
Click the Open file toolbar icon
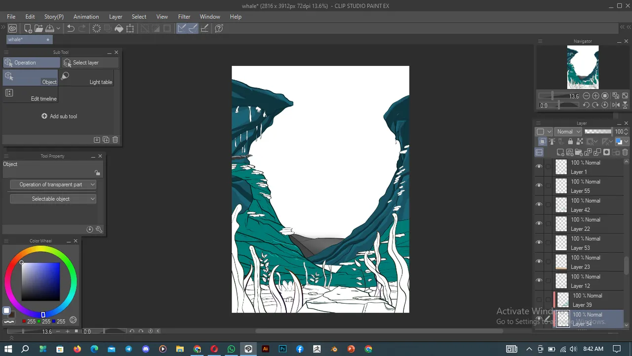point(39,29)
